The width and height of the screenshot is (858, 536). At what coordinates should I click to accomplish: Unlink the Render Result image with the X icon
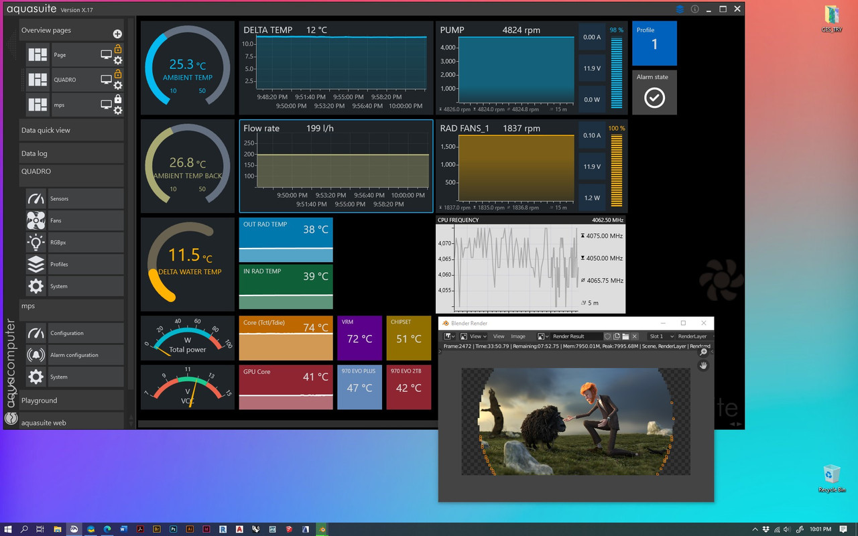pos(634,336)
